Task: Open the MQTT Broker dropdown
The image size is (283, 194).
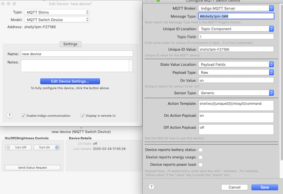Action: pos(236,8)
